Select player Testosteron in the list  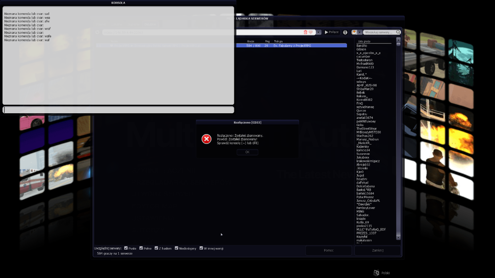(x=364, y=60)
